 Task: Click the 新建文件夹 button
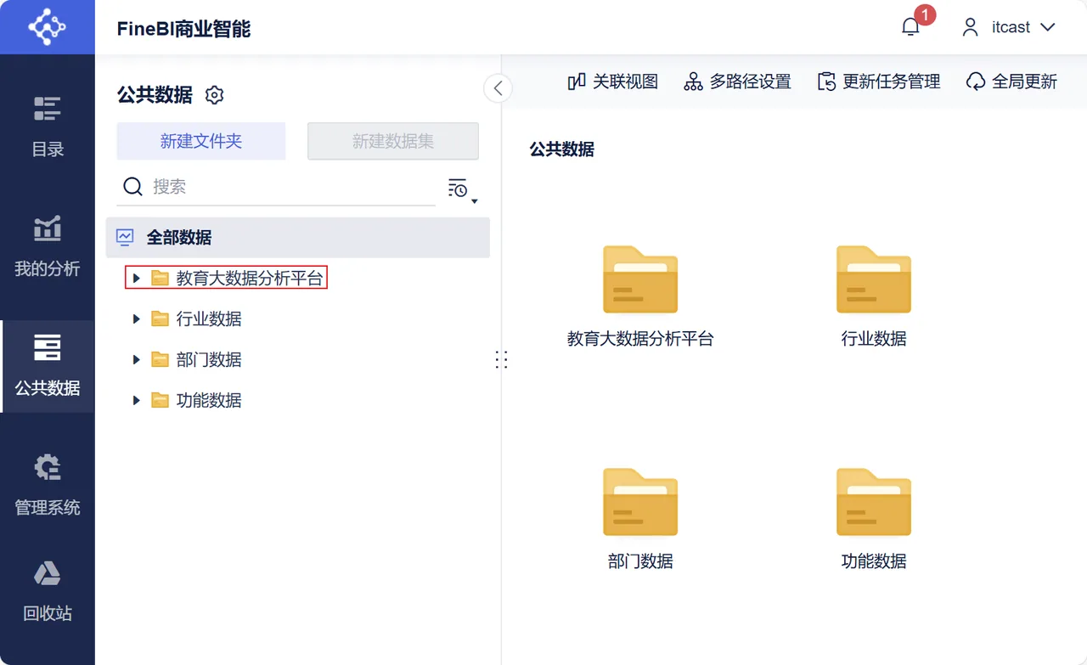[x=201, y=141]
